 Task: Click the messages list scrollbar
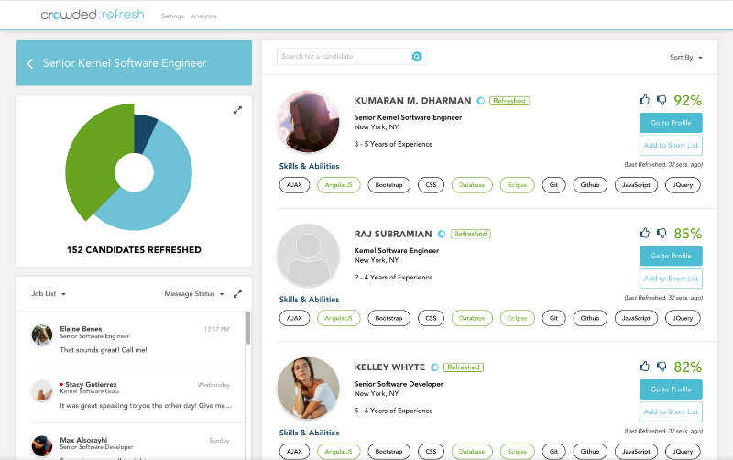click(x=248, y=328)
